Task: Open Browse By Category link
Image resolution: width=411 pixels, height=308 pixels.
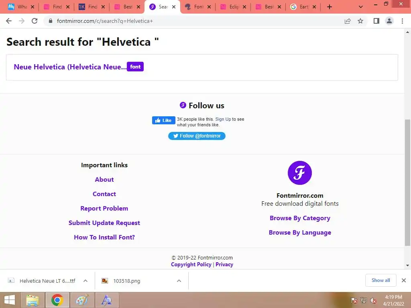Action: pos(300,218)
